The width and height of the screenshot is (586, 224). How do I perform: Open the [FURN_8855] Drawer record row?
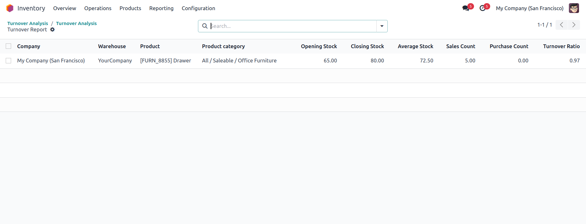coord(165,61)
